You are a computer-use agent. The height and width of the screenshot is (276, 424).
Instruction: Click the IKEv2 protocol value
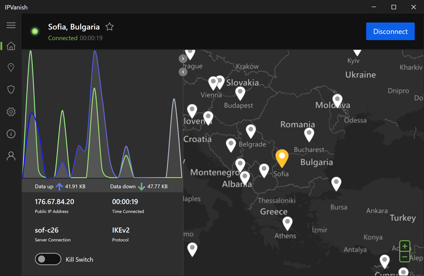click(120, 230)
